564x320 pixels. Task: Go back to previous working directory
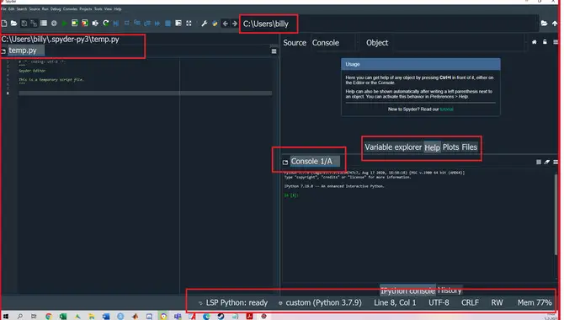pyautogui.click(x=225, y=24)
